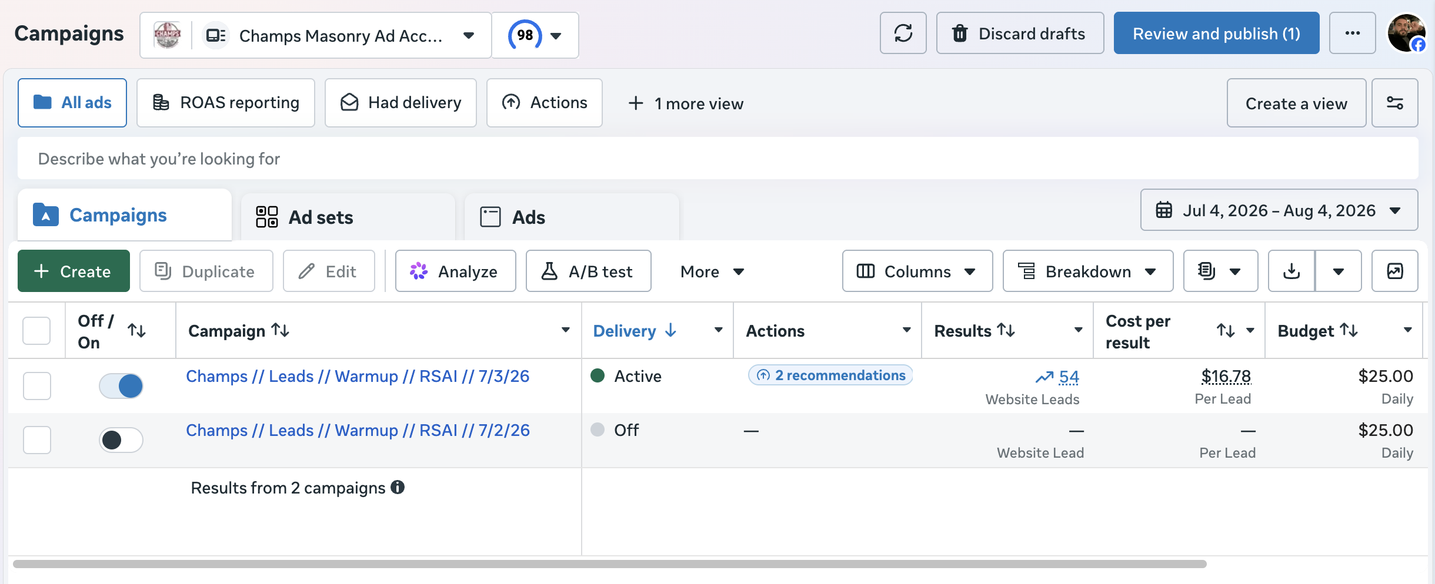Check the 7/2/26 campaign row checkbox

37,440
